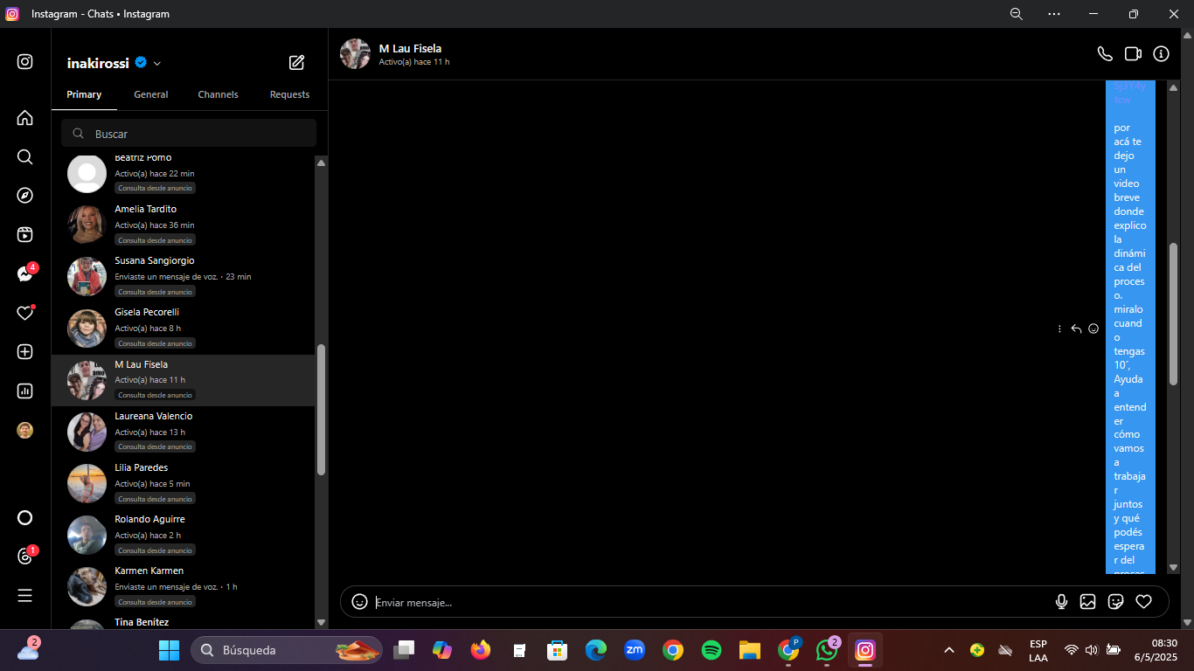The image size is (1194, 671).
Task: Click the Buscar search field
Action: coord(189,134)
